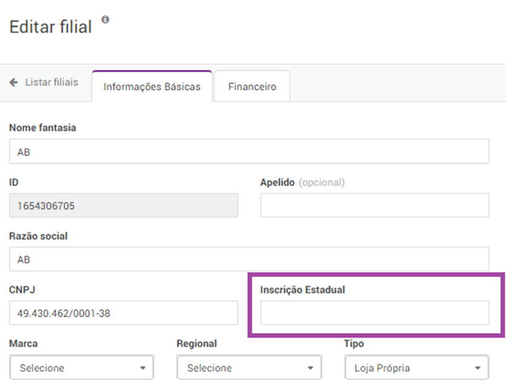Switch to the Informações Básicas tab
This screenshot has width=527, height=387.
pyautogui.click(x=152, y=87)
